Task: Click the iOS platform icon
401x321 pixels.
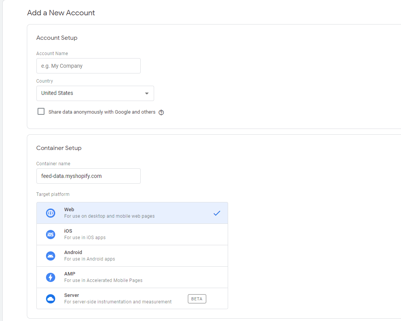Action: coord(51,235)
